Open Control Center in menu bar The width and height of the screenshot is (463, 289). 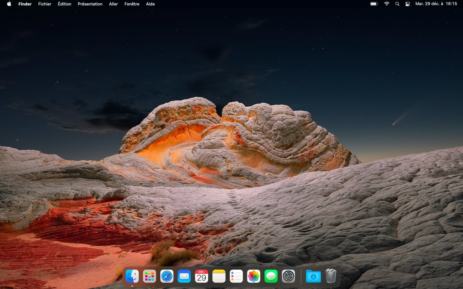click(408, 4)
